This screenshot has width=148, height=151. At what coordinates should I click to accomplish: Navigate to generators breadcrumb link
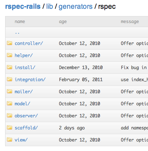point(75,7)
